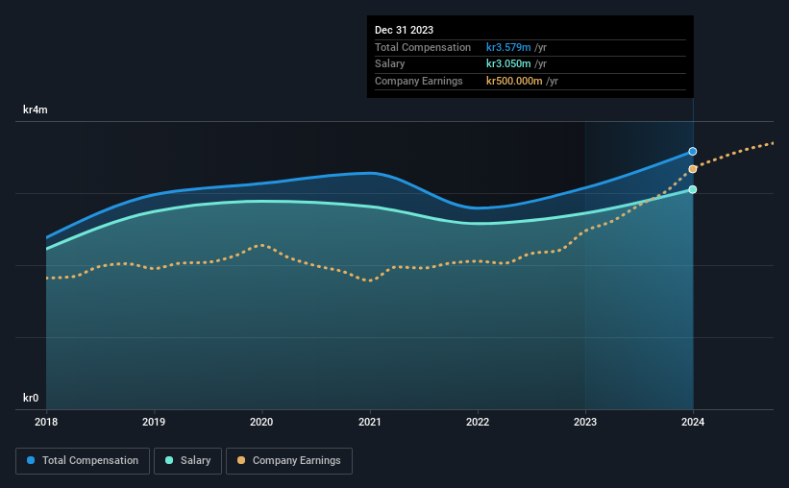
Task: Click the orange dot in Company Earnings legend
Action: point(241,460)
